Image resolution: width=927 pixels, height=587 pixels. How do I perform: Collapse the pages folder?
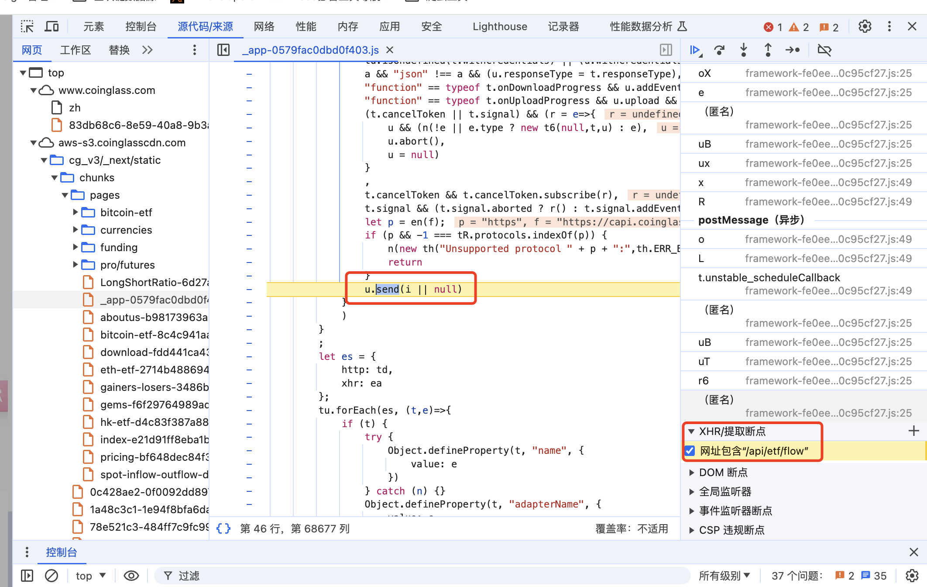coord(65,195)
